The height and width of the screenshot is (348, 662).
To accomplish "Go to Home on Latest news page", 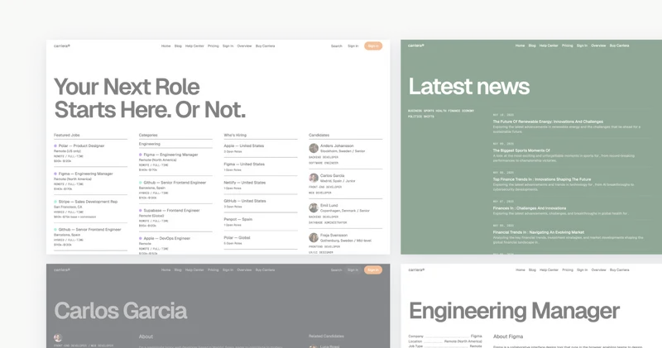I will click(520, 45).
